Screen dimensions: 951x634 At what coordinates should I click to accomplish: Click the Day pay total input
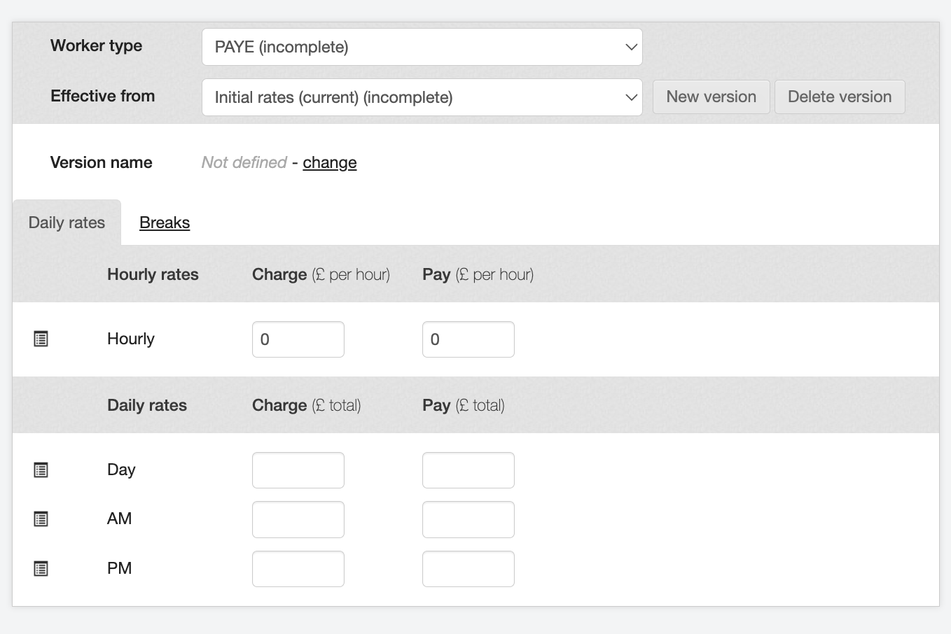(468, 470)
